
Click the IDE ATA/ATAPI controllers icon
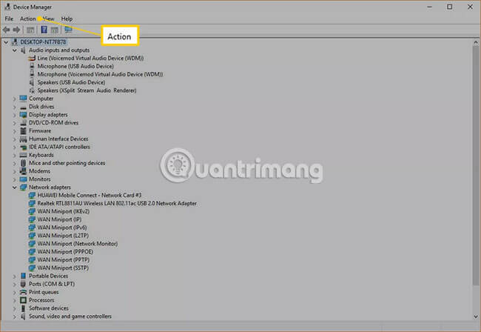coord(23,147)
